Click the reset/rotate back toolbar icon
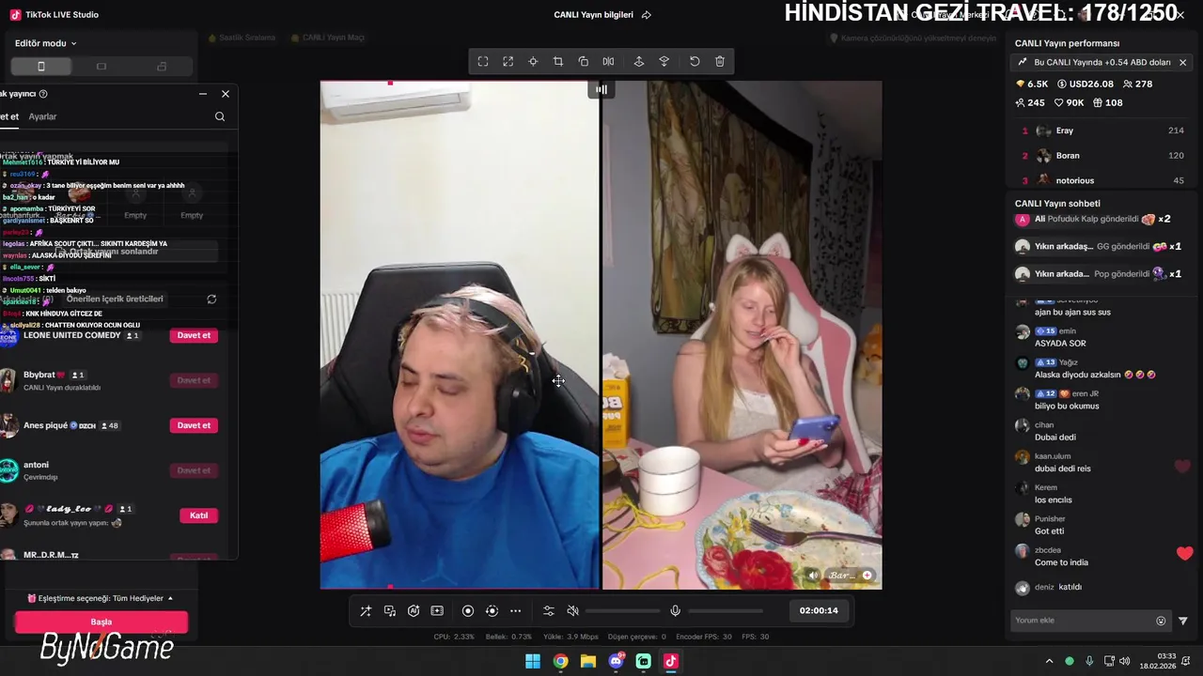This screenshot has width=1203, height=676. [x=695, y=61]
